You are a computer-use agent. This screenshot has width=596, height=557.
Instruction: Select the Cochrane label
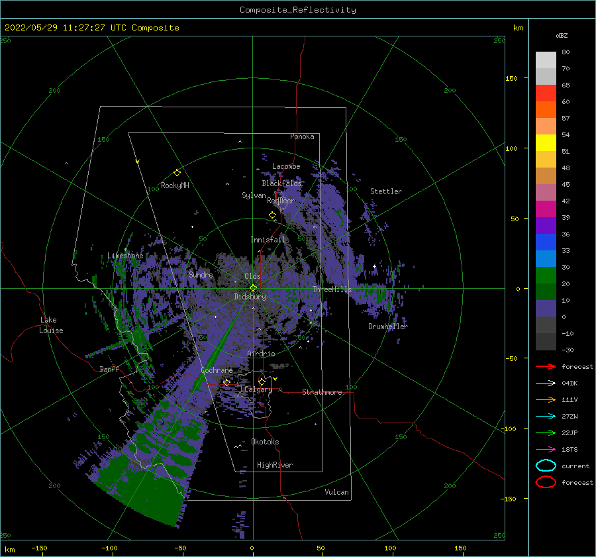coord(217,370)
